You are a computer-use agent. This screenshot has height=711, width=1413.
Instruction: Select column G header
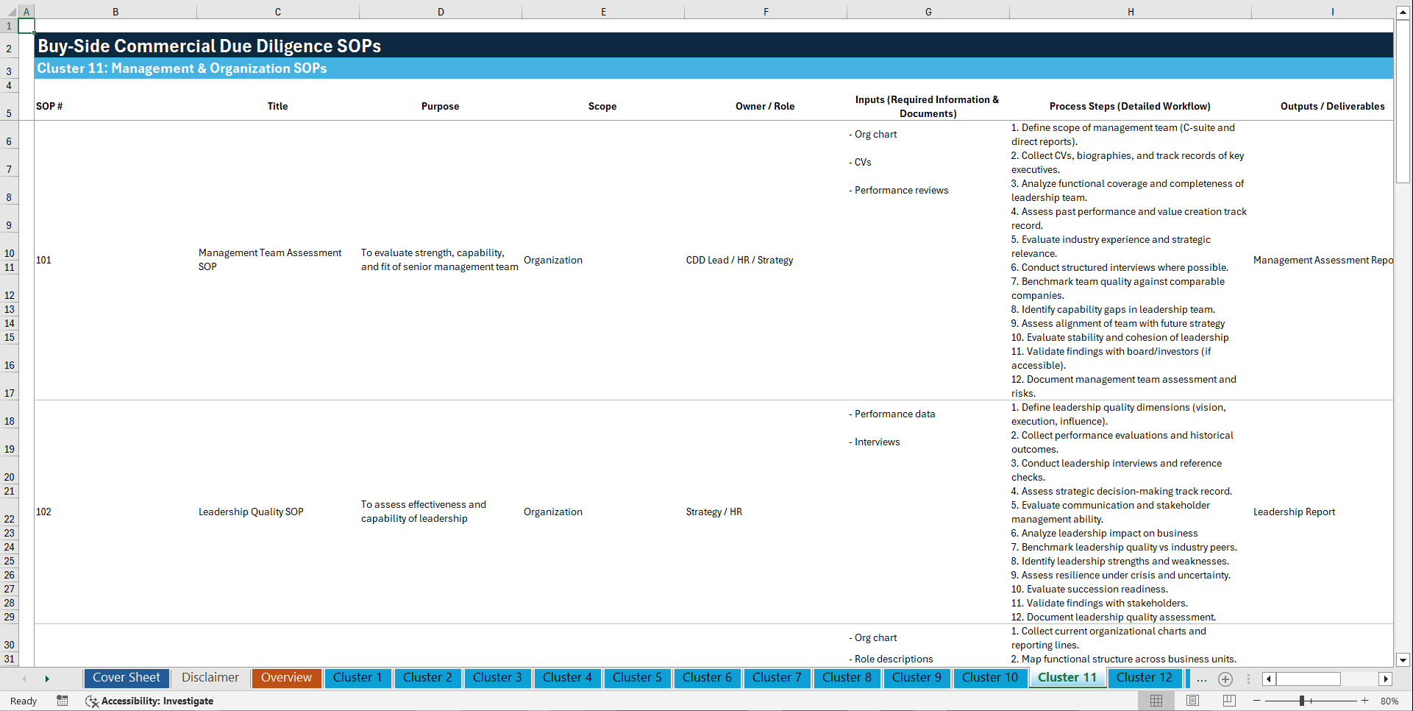point(928,12)
